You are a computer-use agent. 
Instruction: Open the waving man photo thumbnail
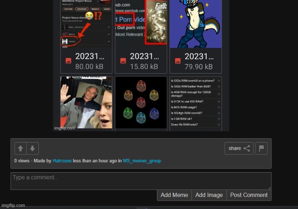pyautogui.click(x=86, y=102)
